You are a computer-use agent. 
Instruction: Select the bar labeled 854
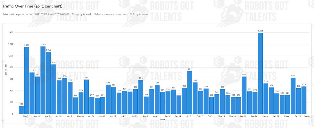[x=54, y=89]
